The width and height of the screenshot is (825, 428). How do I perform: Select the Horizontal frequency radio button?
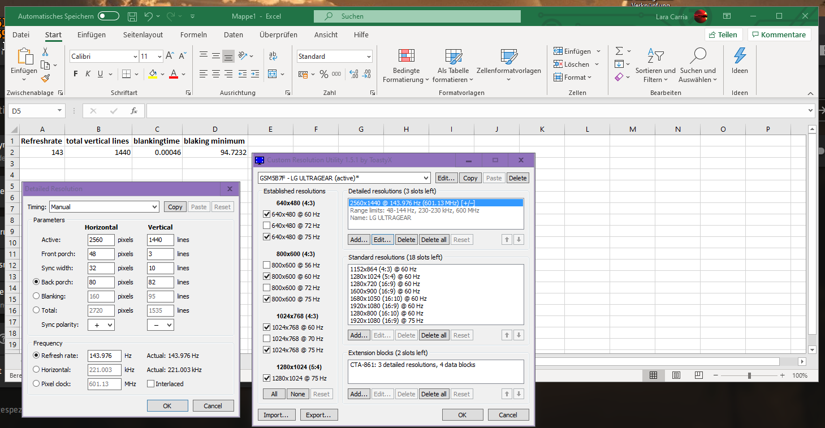pos(37,370)
